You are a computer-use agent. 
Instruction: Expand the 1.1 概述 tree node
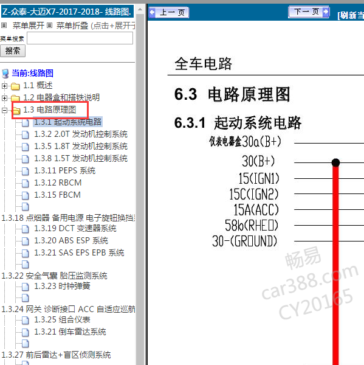pyautogui.click(x=4, y=86)
